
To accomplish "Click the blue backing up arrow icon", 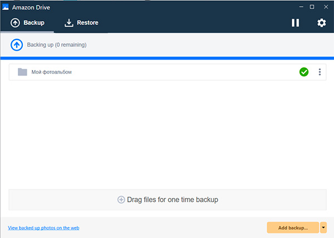I will pos(17,44).
